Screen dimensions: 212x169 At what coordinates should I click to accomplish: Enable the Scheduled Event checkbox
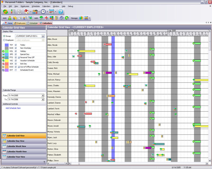[16, 70]
